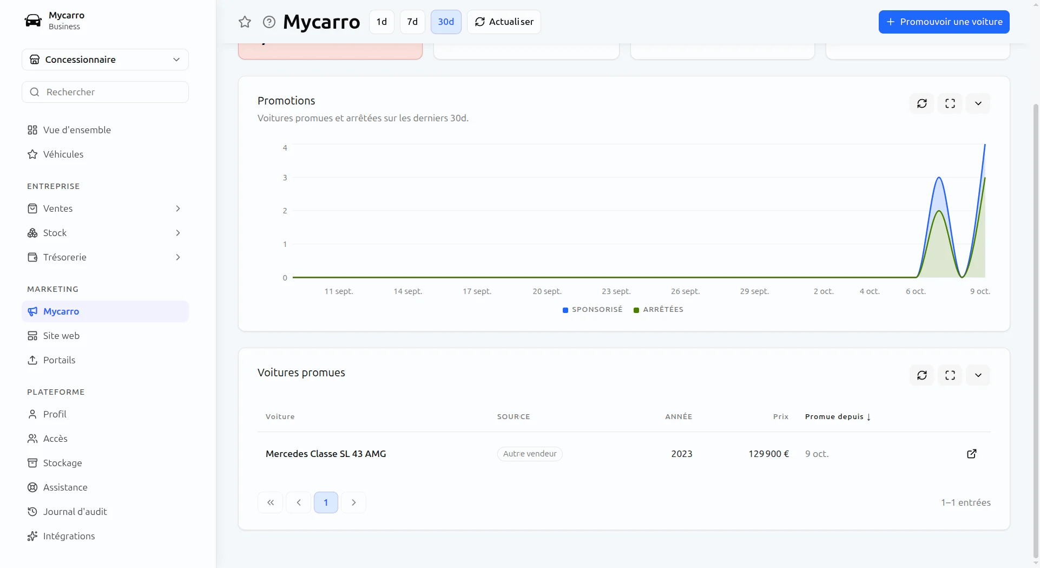Open Intégrations page
Image resolution: width=1040 pixels, height=568 pixels.
106,536
